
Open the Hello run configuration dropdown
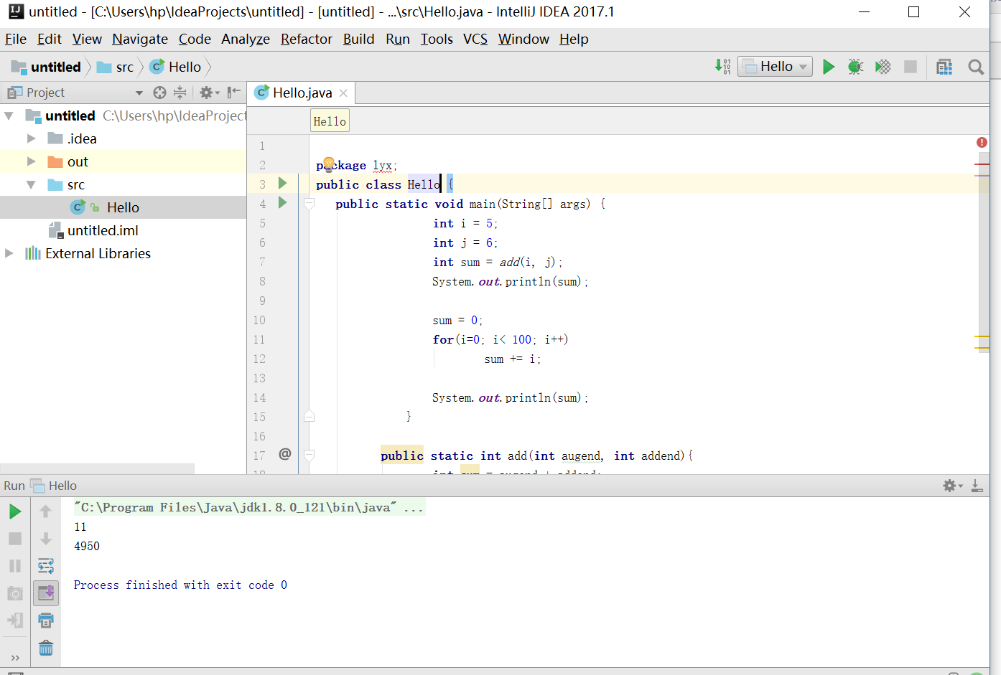775,67
